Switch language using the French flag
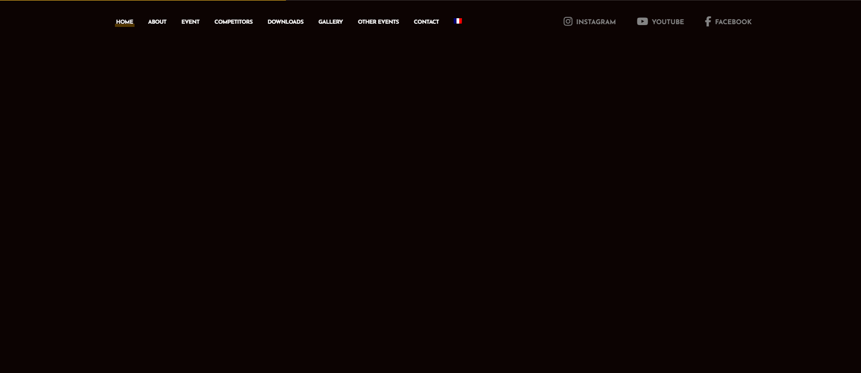Screen dimensions: 861x373 click(458, 21)
